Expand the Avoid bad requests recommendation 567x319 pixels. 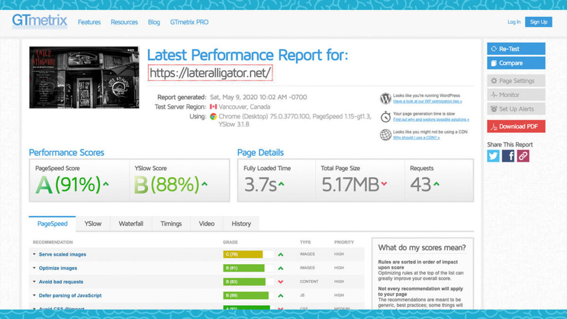click(61, 282)
